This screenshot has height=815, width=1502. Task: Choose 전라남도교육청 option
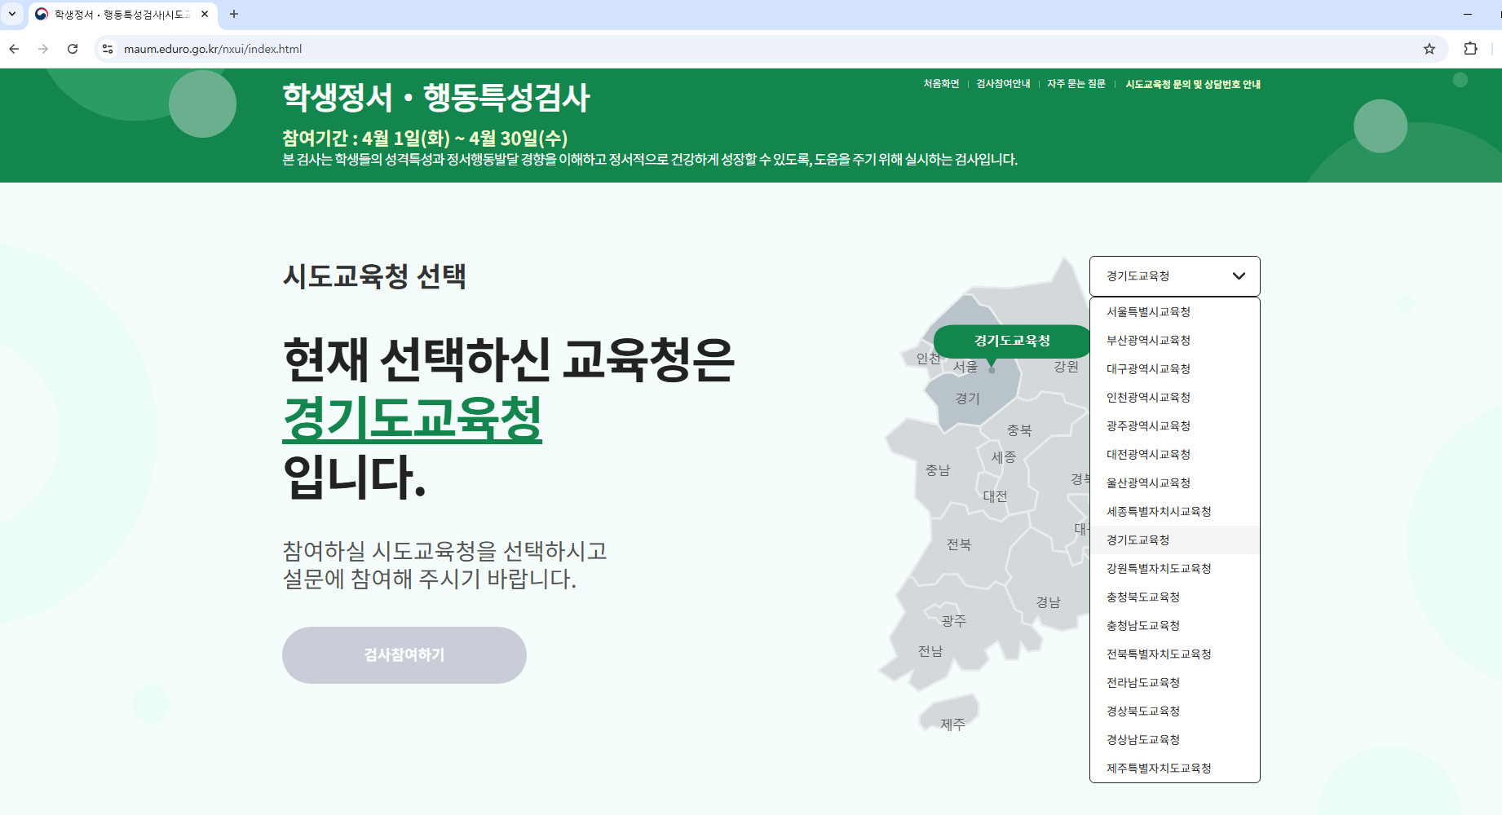(x=1175, y=683)
